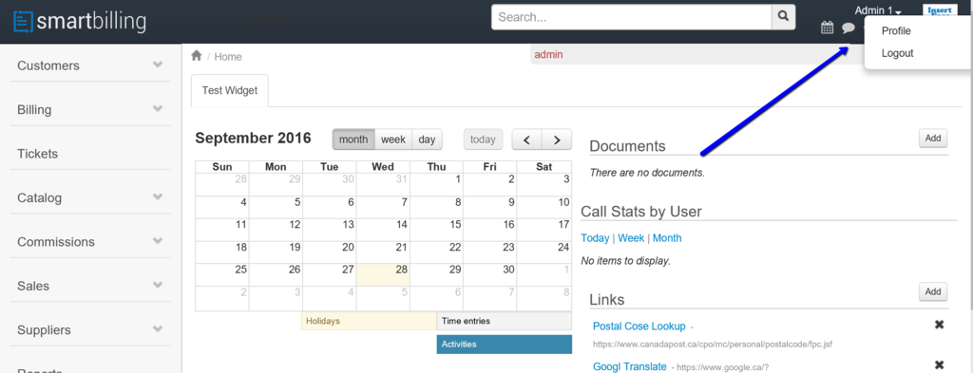Open Billing in sidebar
The height and width of the screenshot is (373, 973).
34,110
